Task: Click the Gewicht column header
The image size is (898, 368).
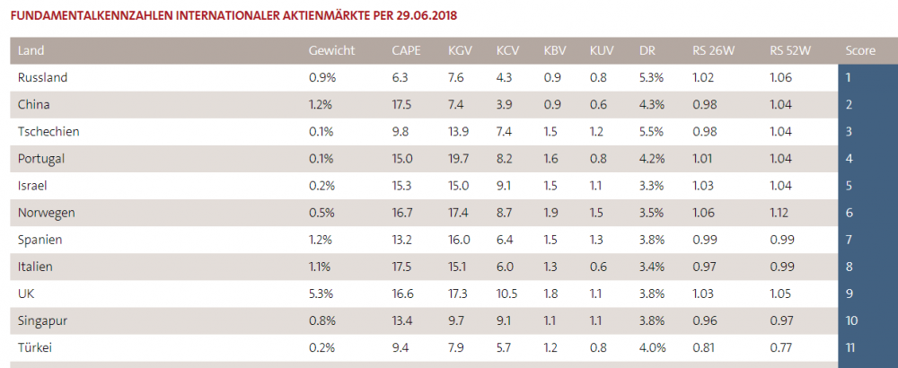Action: coord(331,51)
